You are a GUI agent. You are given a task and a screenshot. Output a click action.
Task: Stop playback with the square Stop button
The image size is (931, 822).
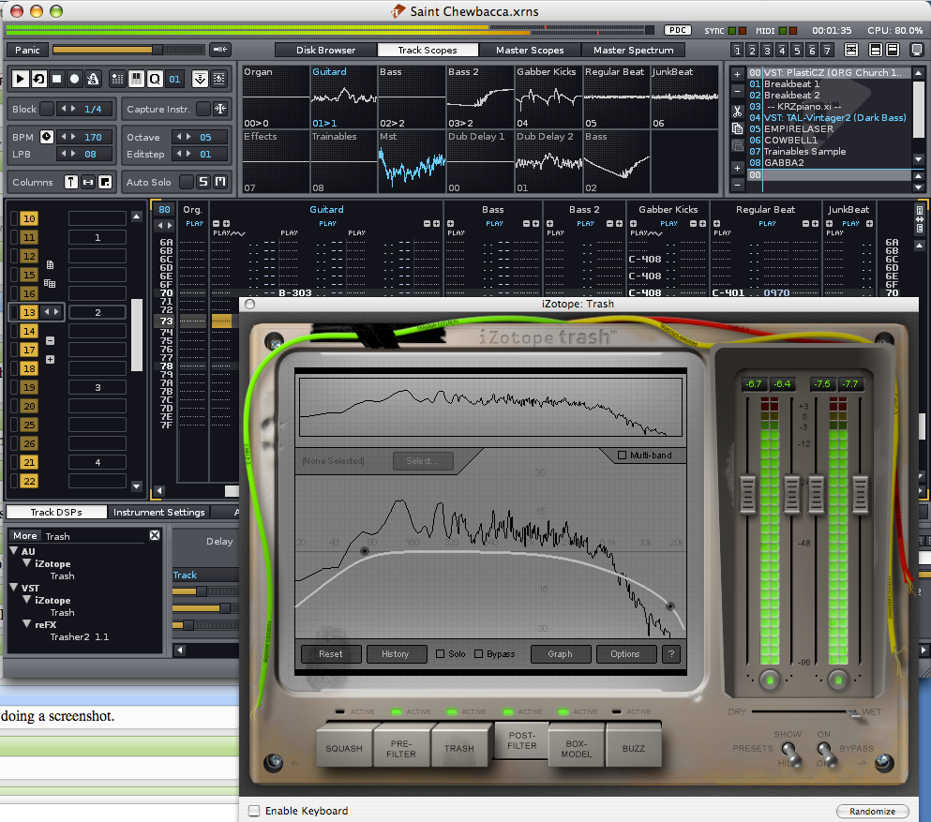(x=56, y=79)
